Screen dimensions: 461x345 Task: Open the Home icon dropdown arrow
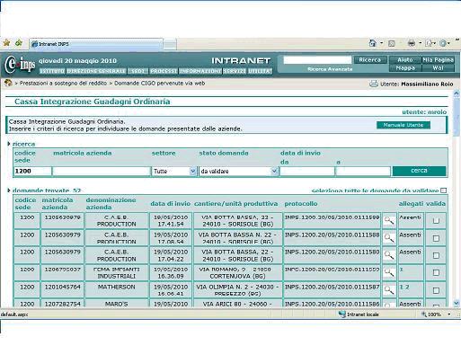tap(381, 43)
